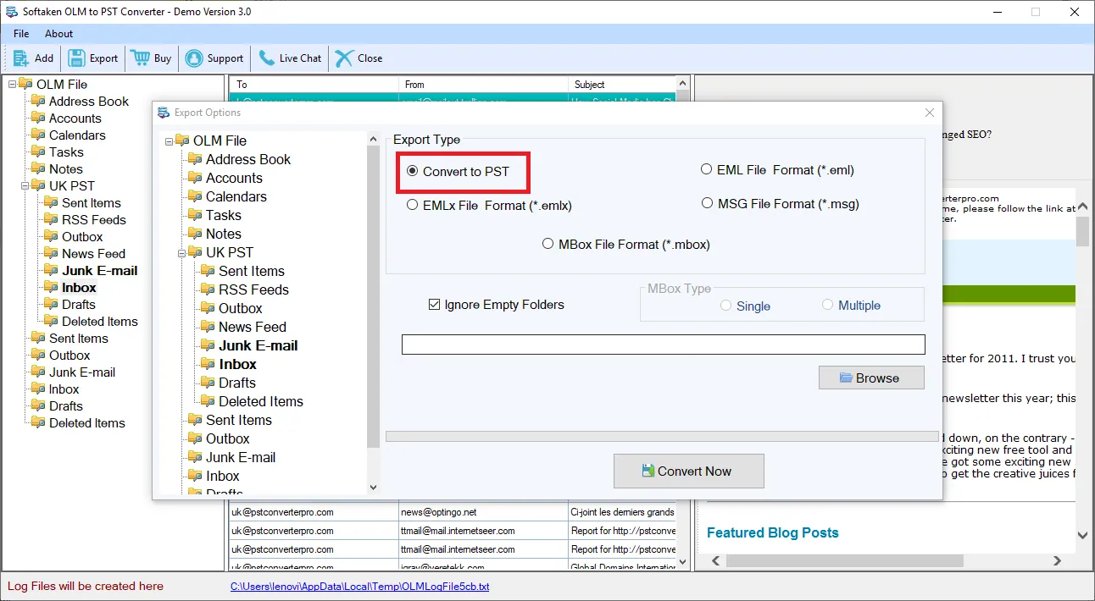Click the toolbar Close item beside Live Chat

pyautogui.click(x=359, y=58)
